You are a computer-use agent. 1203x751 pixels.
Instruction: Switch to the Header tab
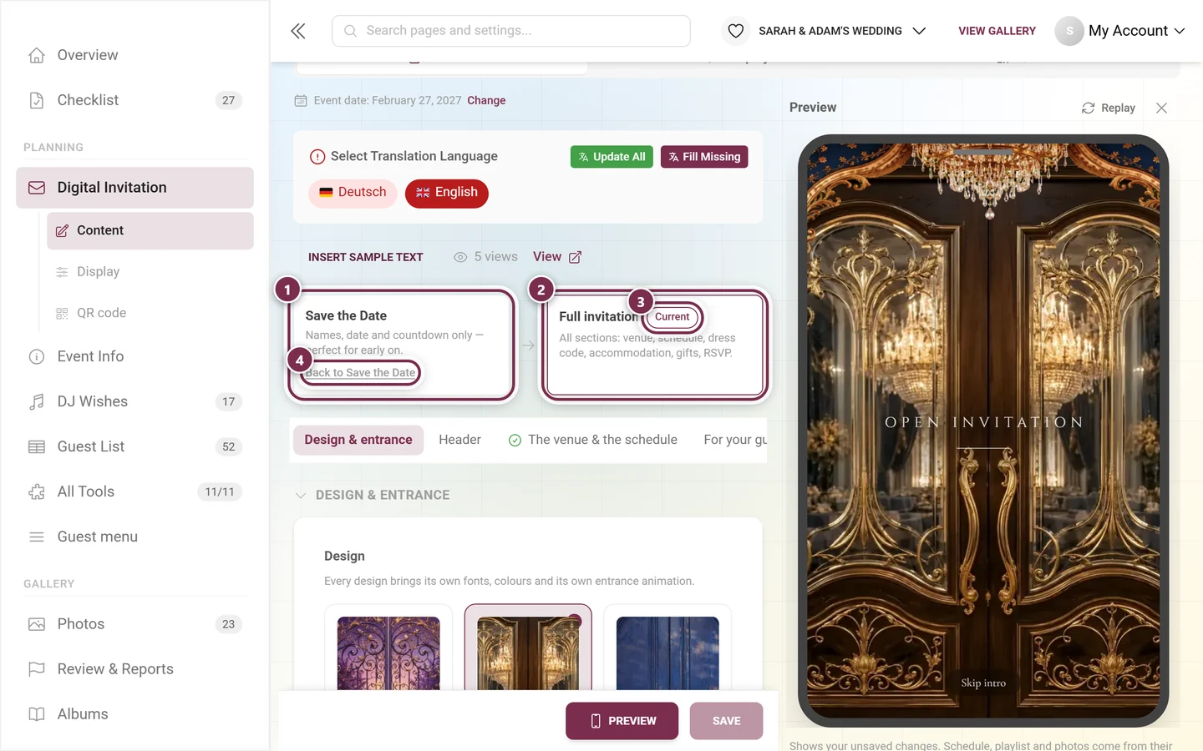459,440
